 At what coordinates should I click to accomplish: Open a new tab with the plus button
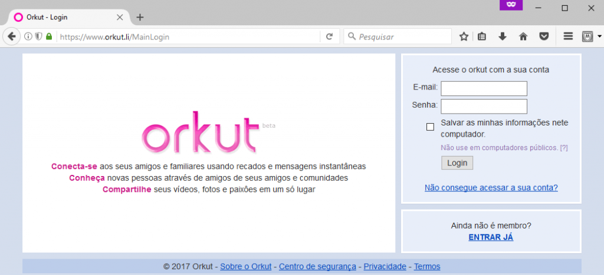point(140,17)
